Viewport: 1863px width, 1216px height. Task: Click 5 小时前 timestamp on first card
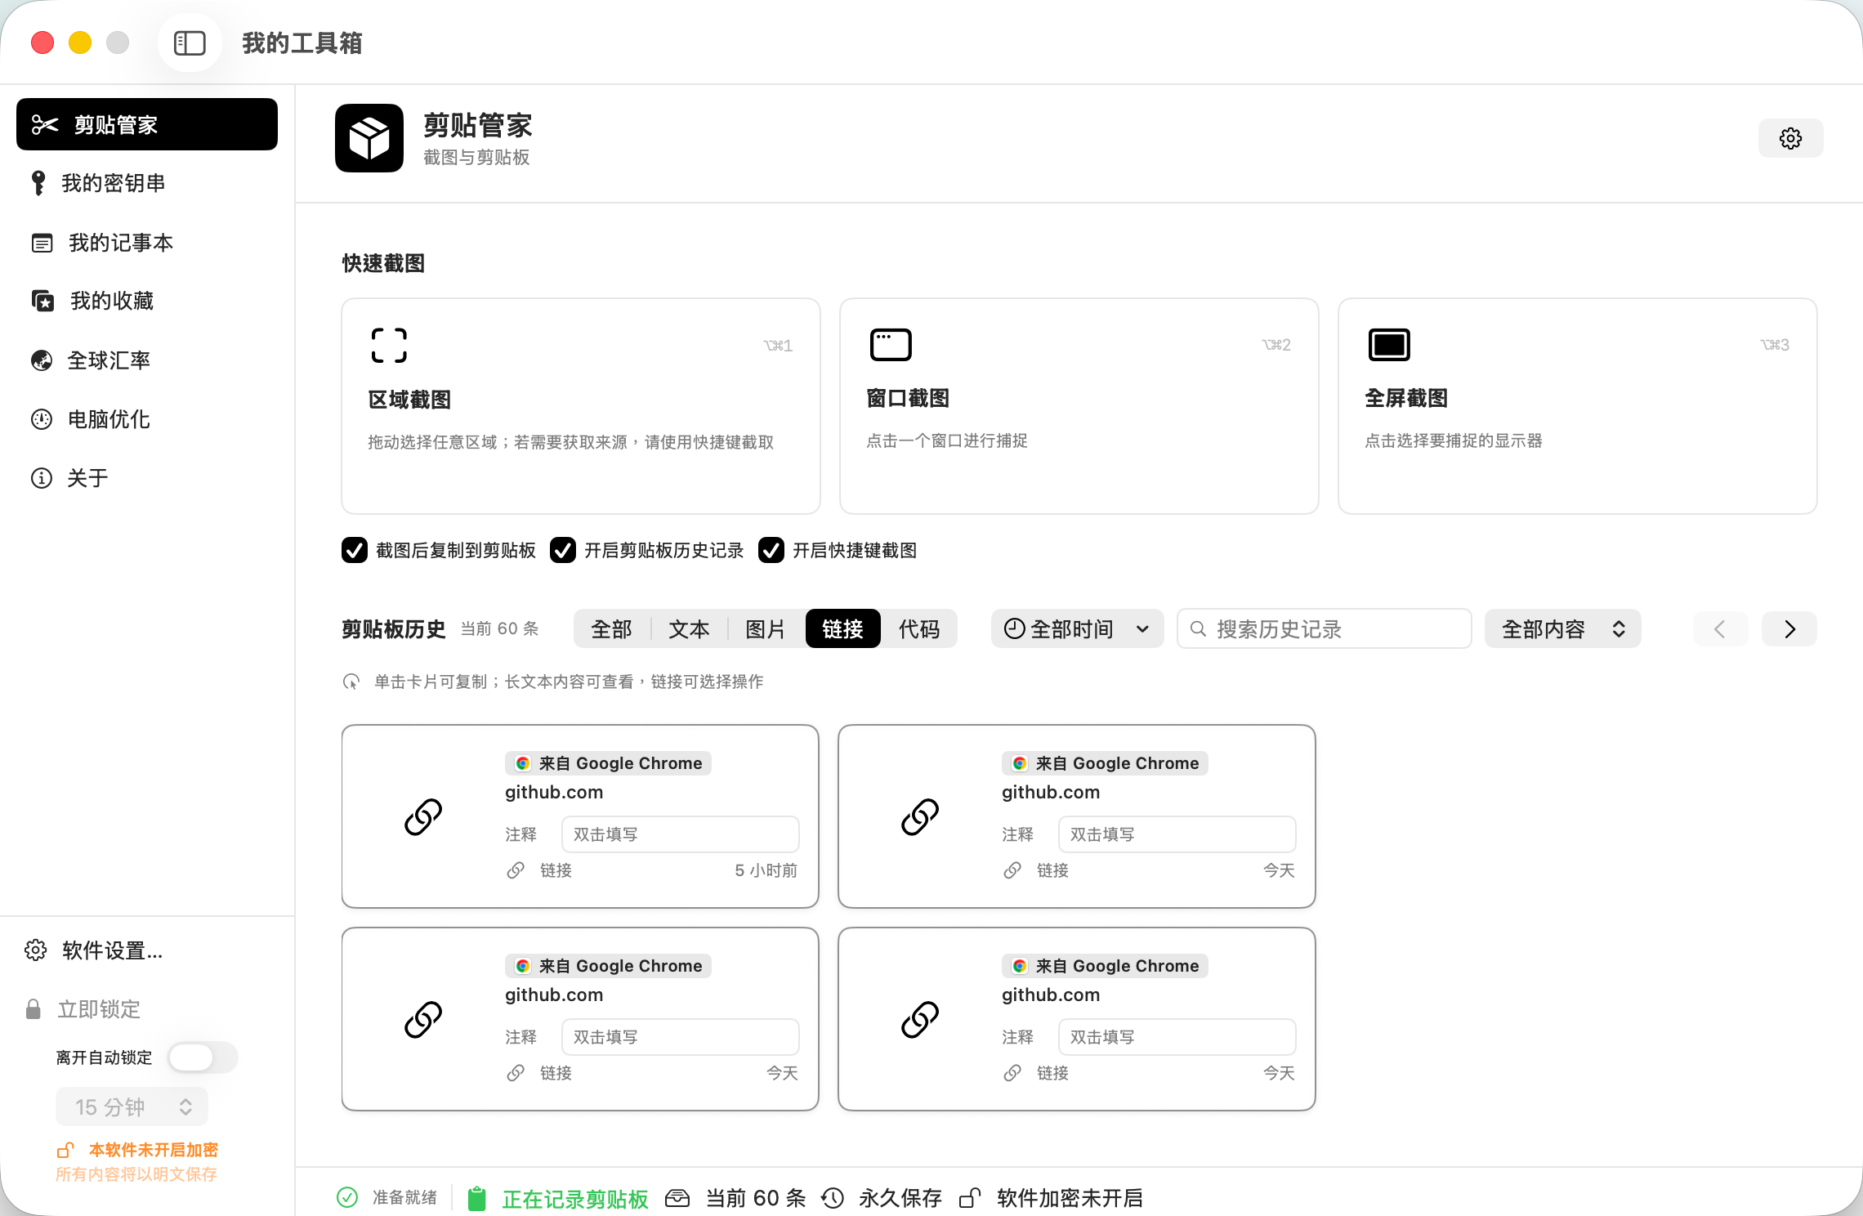click(766, 870)
